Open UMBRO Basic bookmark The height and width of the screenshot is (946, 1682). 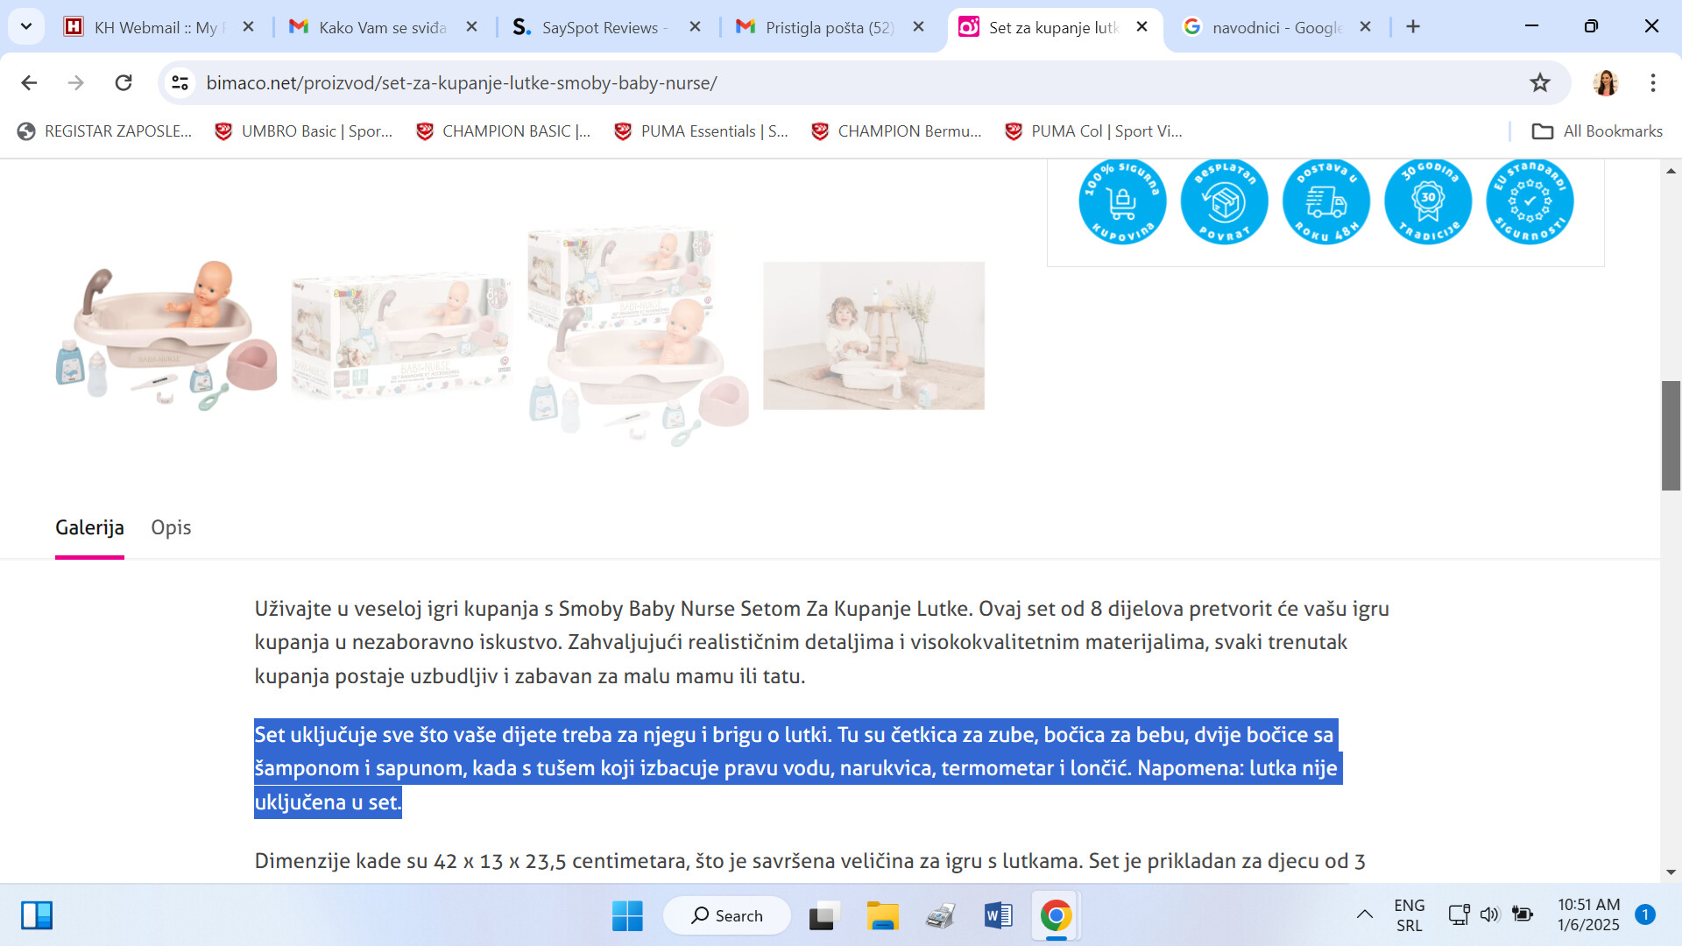click(x=303, y=131)
